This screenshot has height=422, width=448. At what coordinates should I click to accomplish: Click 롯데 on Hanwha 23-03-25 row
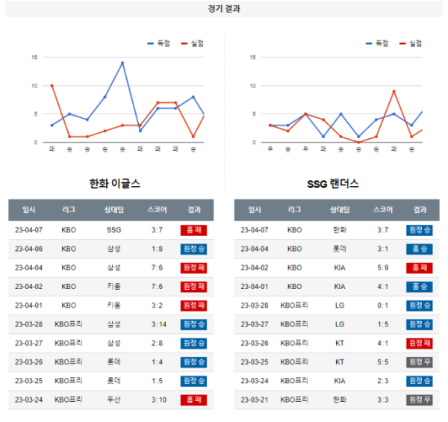pos(114,381)
